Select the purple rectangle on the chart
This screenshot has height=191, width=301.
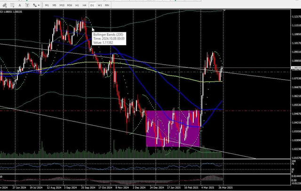(173, 129)
